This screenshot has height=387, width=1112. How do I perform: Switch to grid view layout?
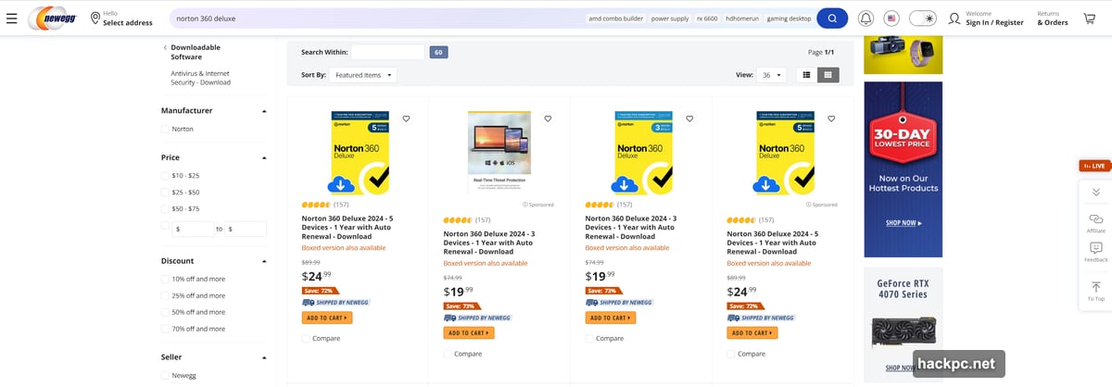(x=828, y=75)
